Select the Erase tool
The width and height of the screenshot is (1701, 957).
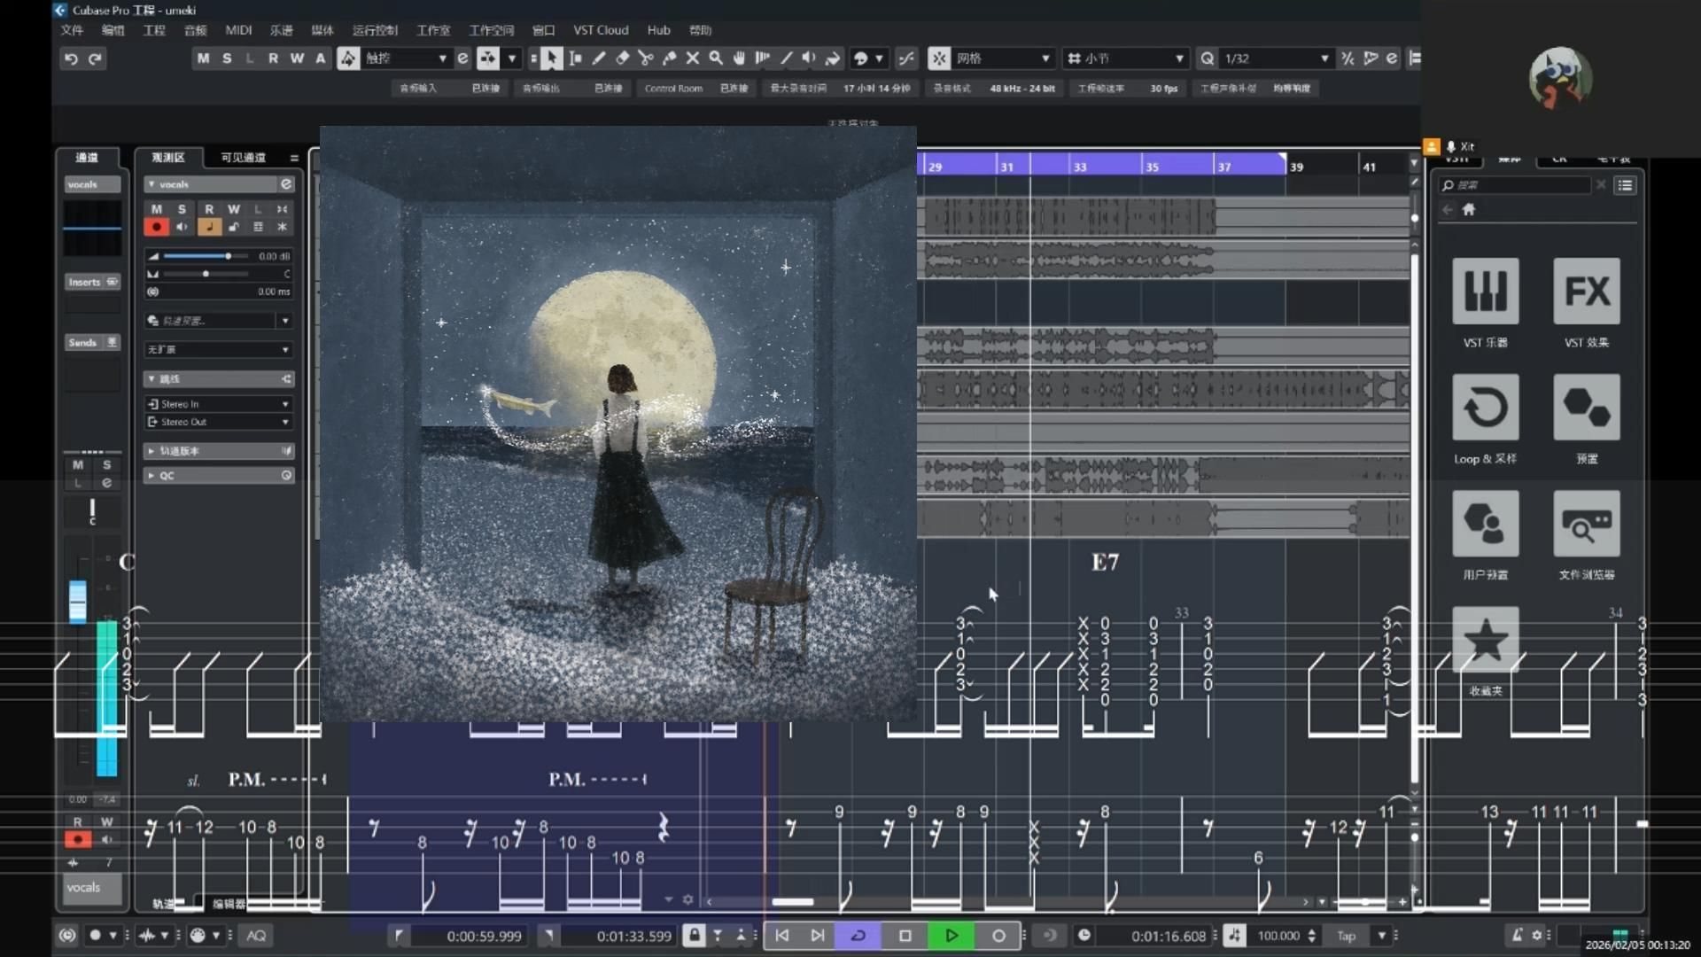coord(622,58)
